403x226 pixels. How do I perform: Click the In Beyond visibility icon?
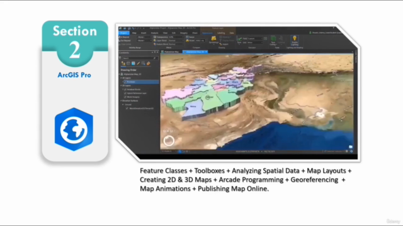pyautogui.click(x=120, y=37)
